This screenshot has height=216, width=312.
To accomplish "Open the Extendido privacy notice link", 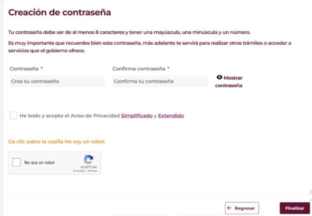I will pyautogui.click(x=171, y=116).
